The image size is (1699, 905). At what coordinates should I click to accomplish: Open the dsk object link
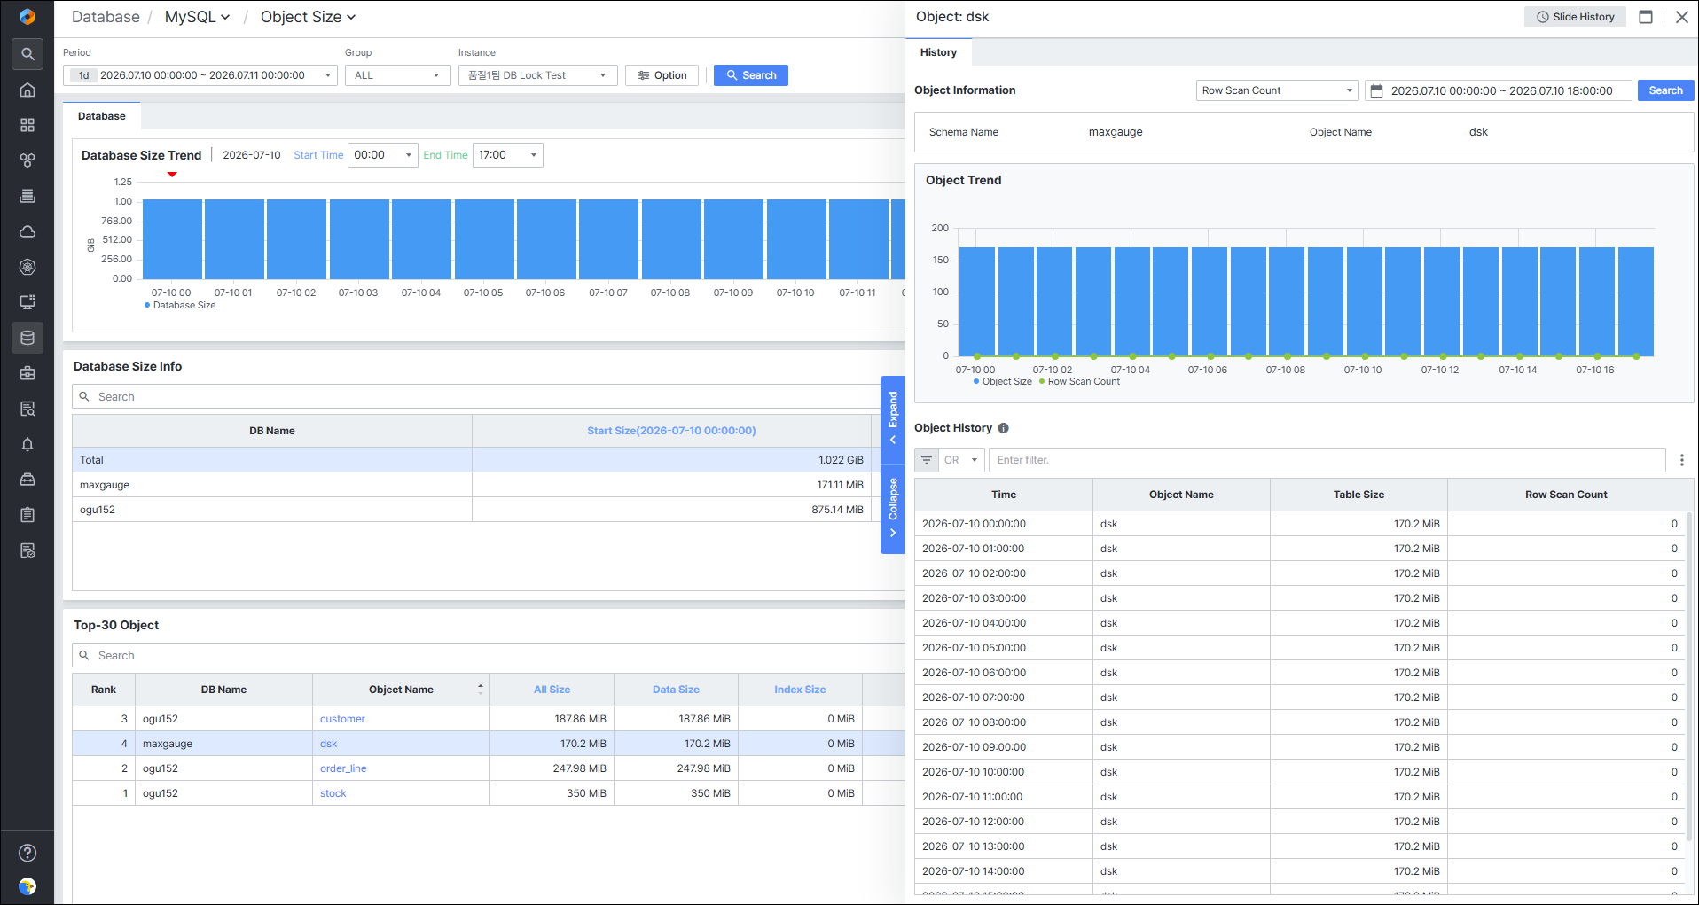coord(328,744)
